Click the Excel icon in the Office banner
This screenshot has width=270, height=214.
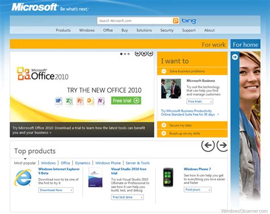[x=69, y=101]
